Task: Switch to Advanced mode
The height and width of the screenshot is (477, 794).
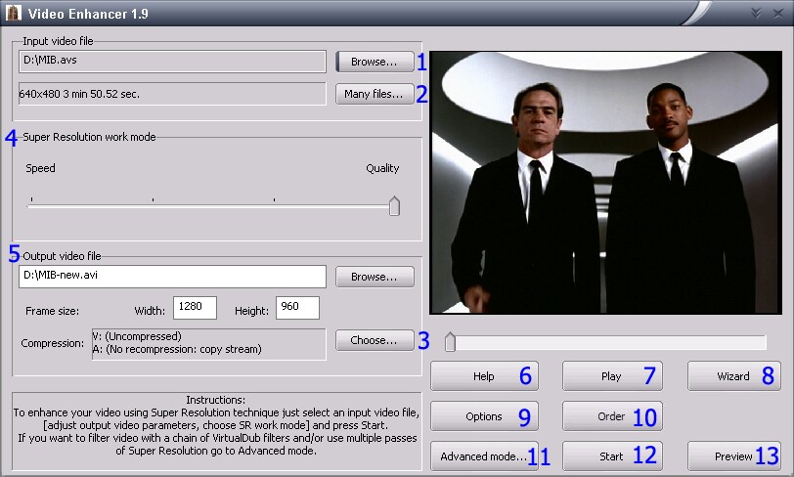Action: 485,456
